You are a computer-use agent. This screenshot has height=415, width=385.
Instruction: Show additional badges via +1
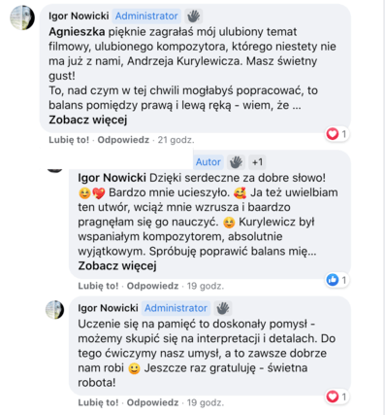pyautogui.click(x=257, y=162)
